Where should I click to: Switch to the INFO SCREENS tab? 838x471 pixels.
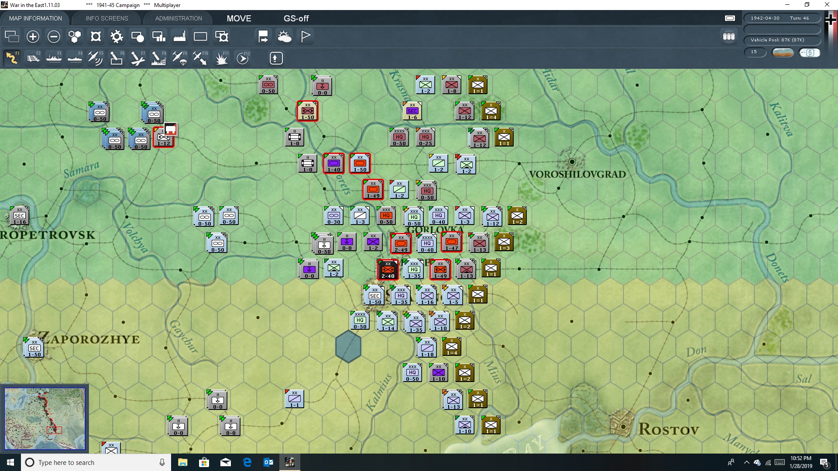[106, 18]
